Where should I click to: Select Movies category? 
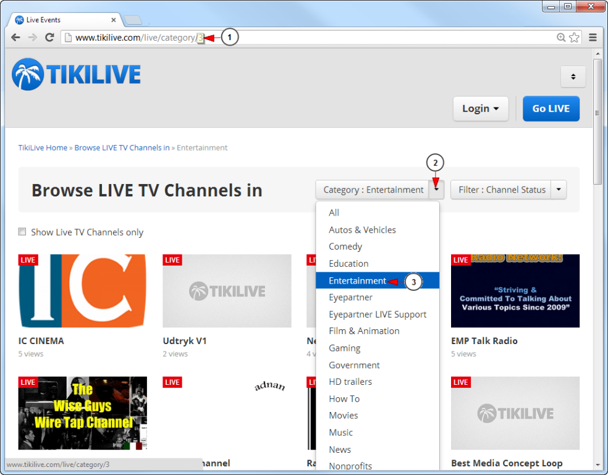[x=378, y=416]
